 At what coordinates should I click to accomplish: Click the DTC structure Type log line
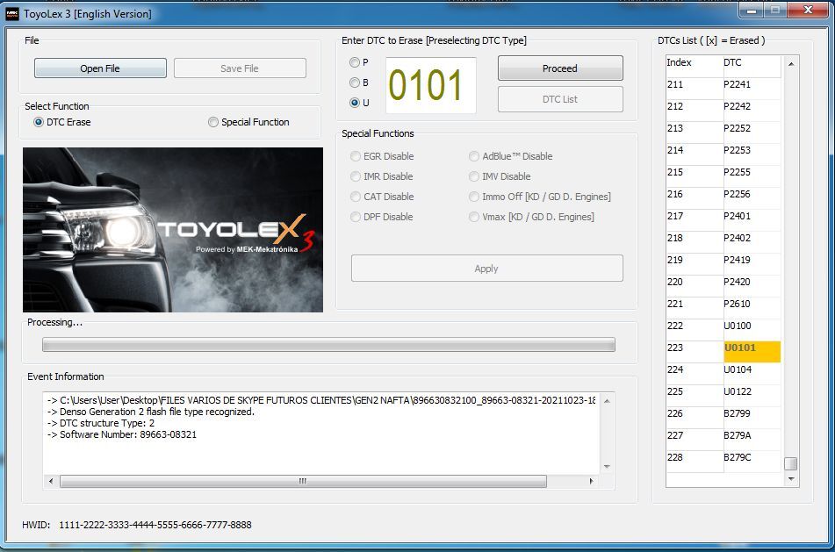[x=101, y=423]
